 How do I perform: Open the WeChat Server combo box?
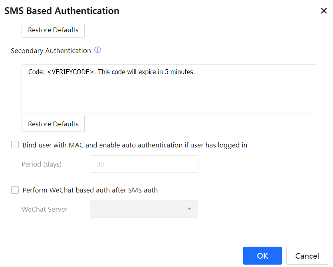pyautogui.click(x=139, y=209)
